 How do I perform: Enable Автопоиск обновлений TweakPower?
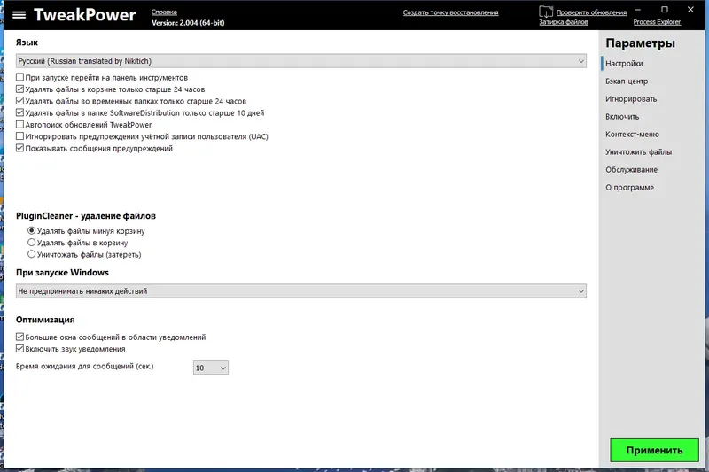[19, 124]
